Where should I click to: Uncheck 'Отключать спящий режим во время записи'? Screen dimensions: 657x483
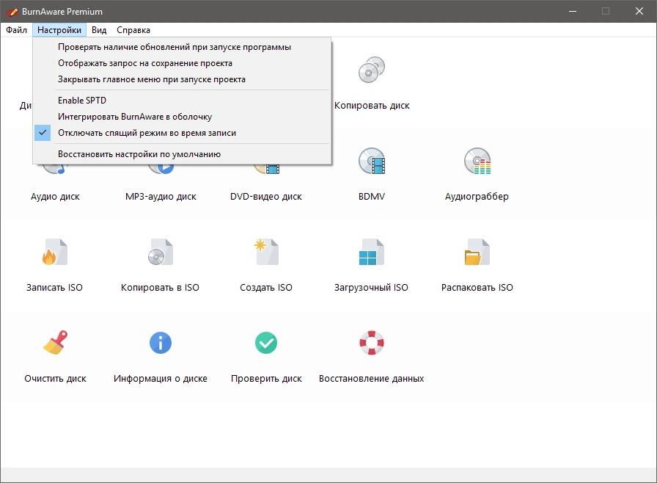point(183,133)
